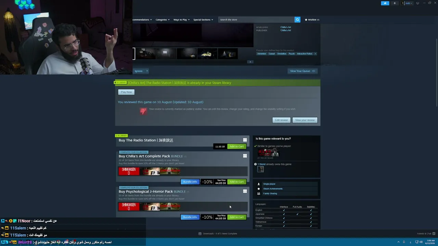
Task: Select the thumbnail with the glowing white screen
Action: (166, 54)
